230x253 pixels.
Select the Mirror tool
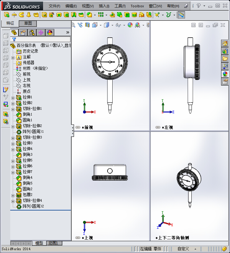[149, 15]
